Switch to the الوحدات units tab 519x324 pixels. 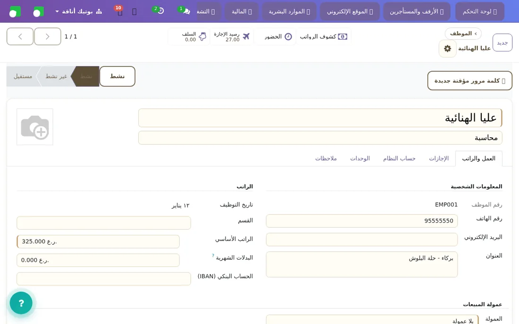360,158
